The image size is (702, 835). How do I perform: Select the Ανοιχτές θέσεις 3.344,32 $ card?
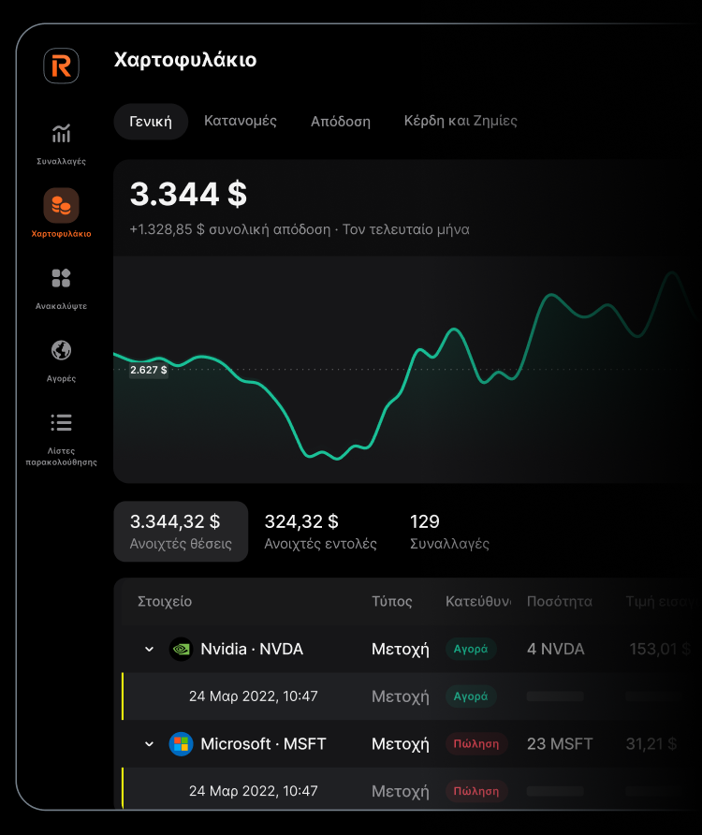(x=181, y=532)
